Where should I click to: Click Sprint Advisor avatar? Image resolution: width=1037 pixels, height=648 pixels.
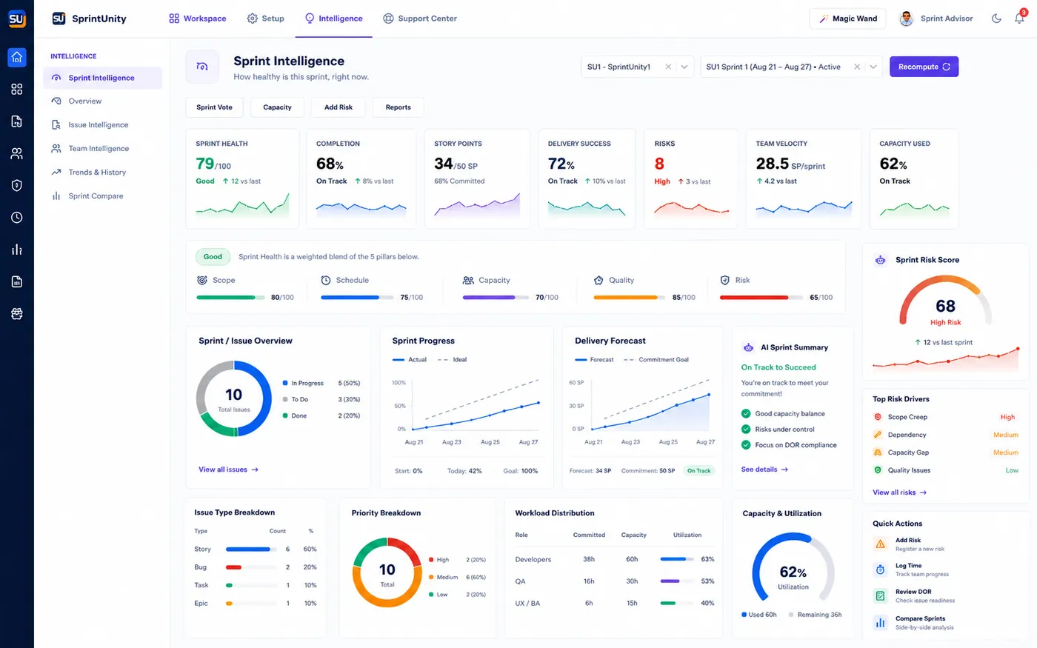[906, 19]
